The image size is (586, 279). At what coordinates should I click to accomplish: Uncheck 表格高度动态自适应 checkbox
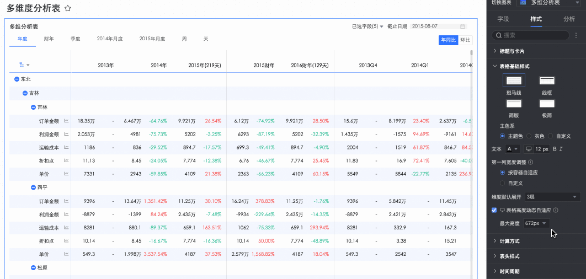coord(494,210)
